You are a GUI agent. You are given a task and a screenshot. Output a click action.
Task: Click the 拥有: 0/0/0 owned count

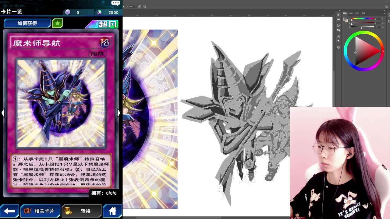coord(104,193)
